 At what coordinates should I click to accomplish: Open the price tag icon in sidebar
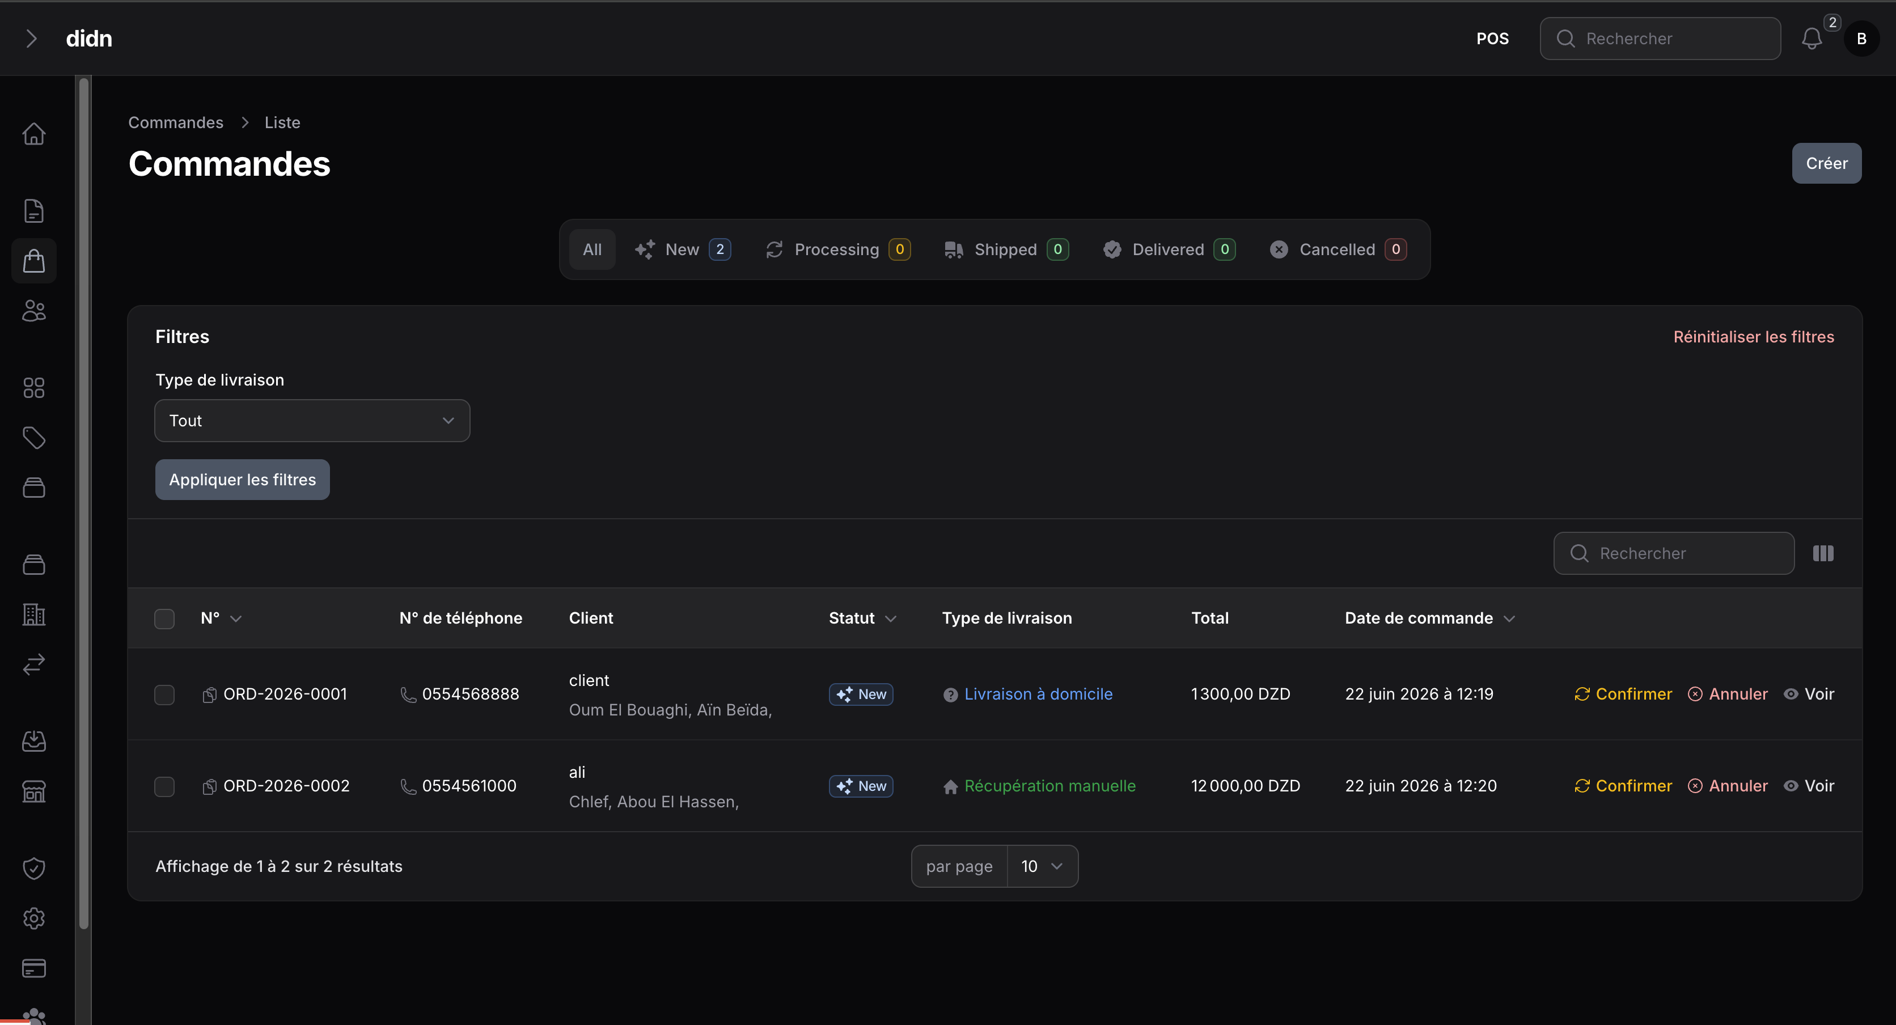[34, 438]
